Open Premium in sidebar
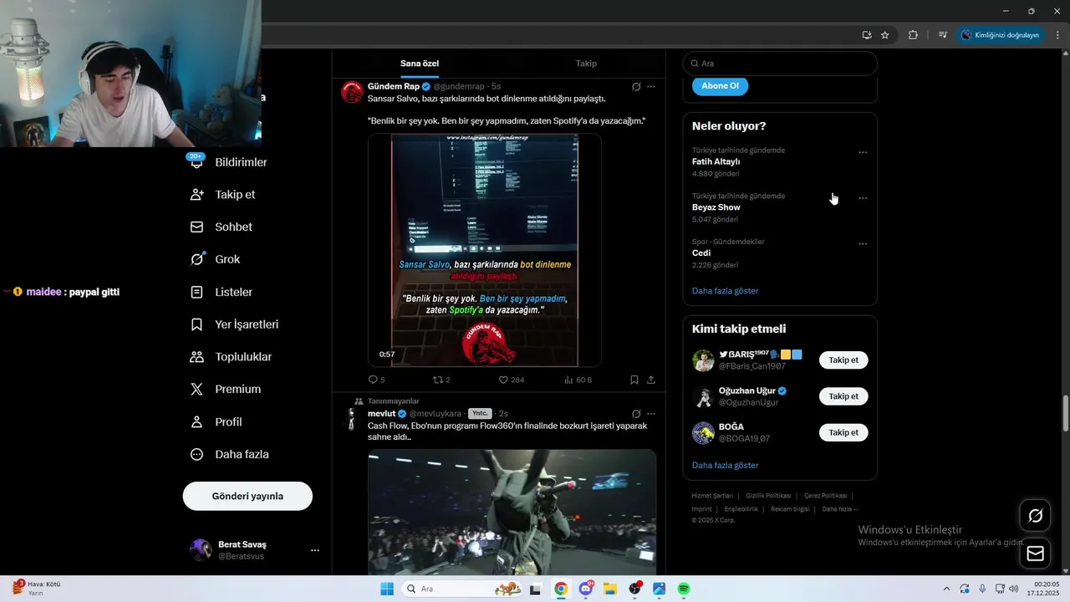The image size is (1070, 602). pyautogui.click(x=226, y=389)
